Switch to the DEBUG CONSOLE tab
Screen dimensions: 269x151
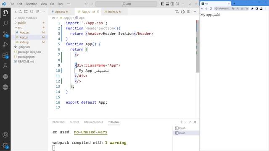(x=93, y=122)
